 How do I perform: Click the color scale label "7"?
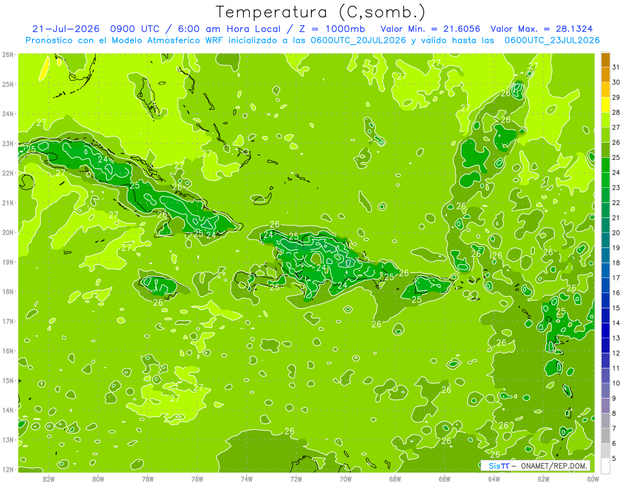[x=614, y=428]
